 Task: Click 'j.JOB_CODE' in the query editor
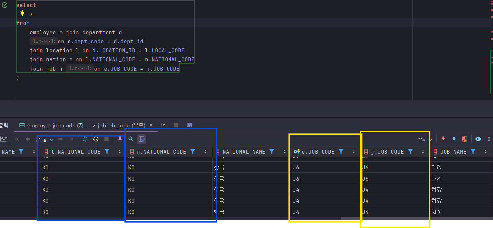pos(163,69)
